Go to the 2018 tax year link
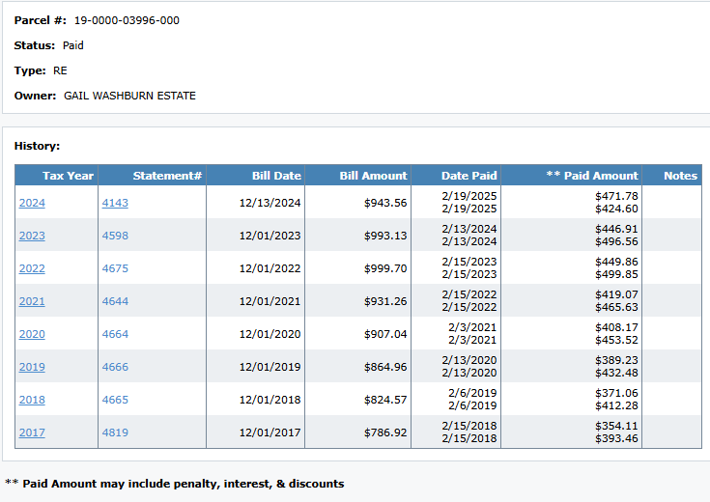The image size is (710, 502). pyautogui.click(x=32, y=400)
